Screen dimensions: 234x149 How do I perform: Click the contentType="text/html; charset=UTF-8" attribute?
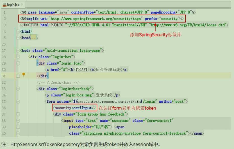coord(110,12)
